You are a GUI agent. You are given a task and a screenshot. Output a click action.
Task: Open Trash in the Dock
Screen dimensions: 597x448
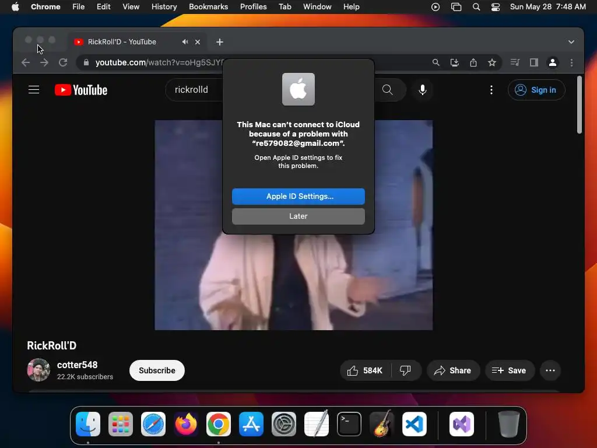pyautogui.click(x=508, y=424)
